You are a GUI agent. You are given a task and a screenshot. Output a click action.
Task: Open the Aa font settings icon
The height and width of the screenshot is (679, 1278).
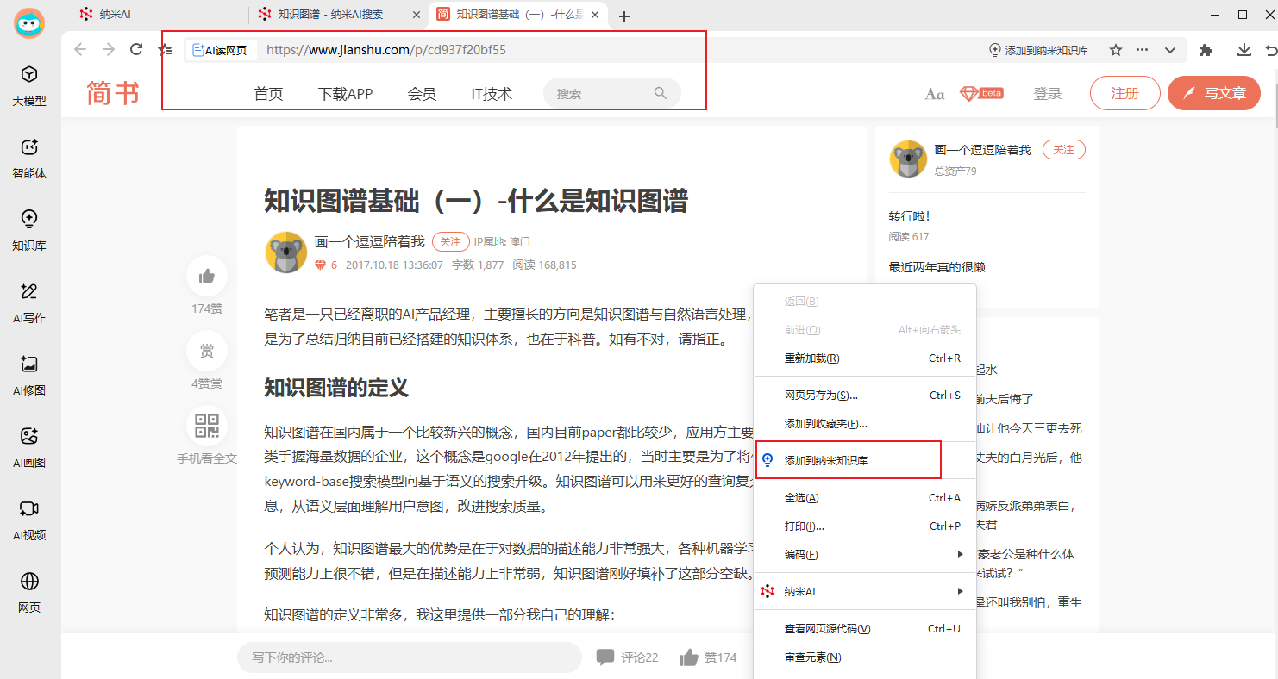click(x=935, y=94)
